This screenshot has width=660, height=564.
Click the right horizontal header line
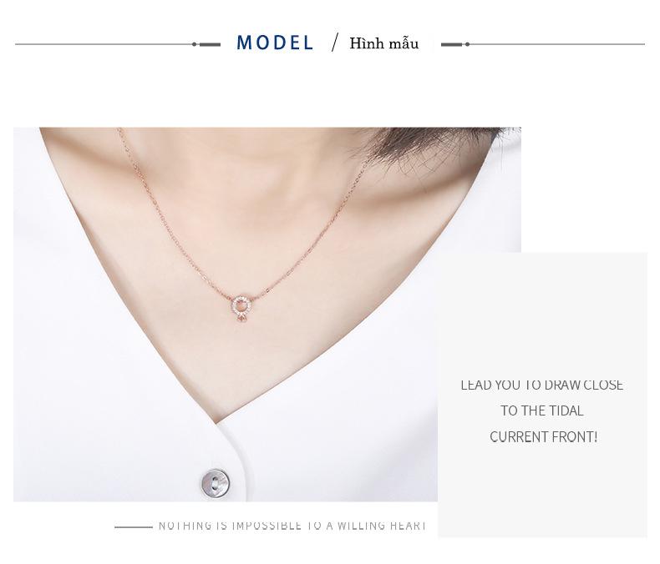pyautogui.click(x=557, y=44)
